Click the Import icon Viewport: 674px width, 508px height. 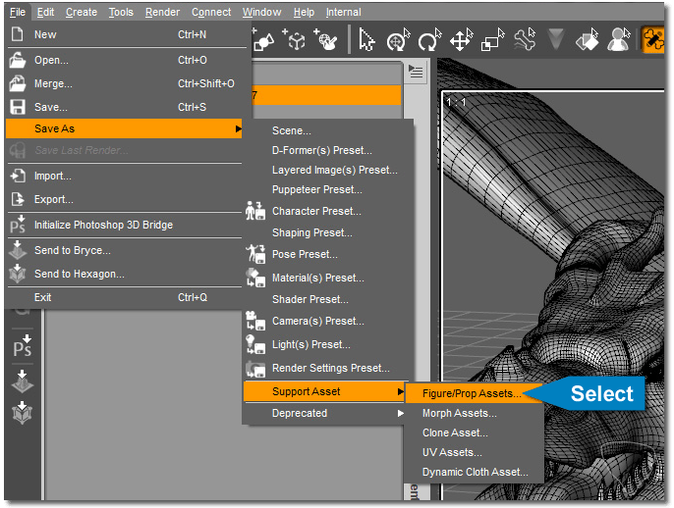(18, 176)
